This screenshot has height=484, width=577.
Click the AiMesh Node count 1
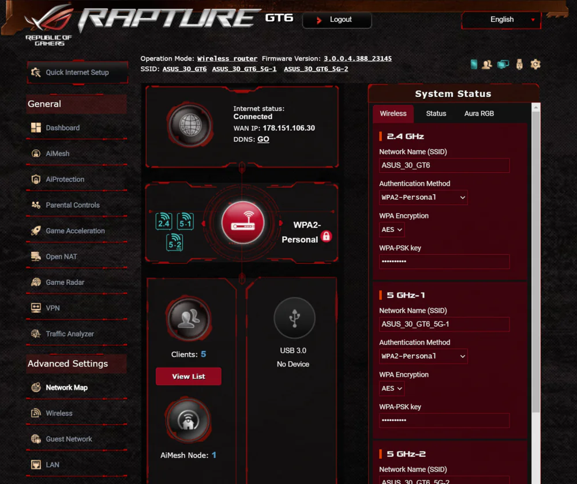[214, 455]
